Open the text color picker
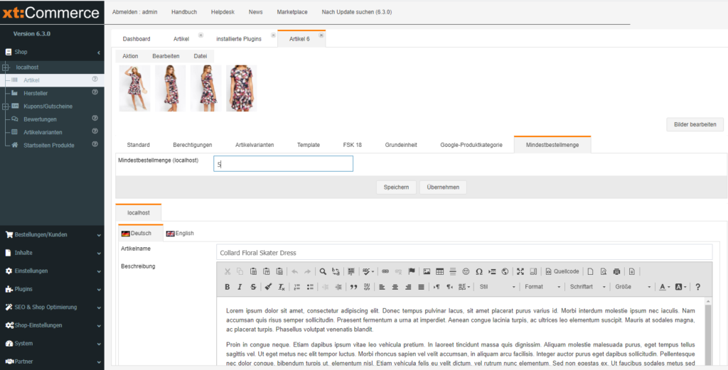 (x=663, y=287)
